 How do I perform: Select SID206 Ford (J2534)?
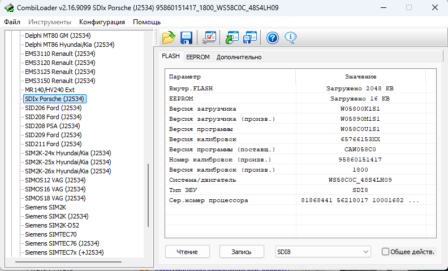click(x=53, y=108)
